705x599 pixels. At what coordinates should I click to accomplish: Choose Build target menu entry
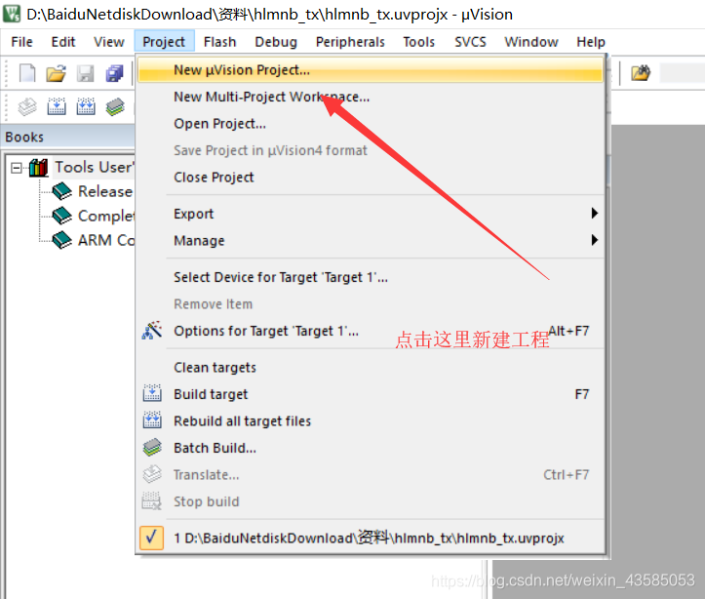point(371,394)
